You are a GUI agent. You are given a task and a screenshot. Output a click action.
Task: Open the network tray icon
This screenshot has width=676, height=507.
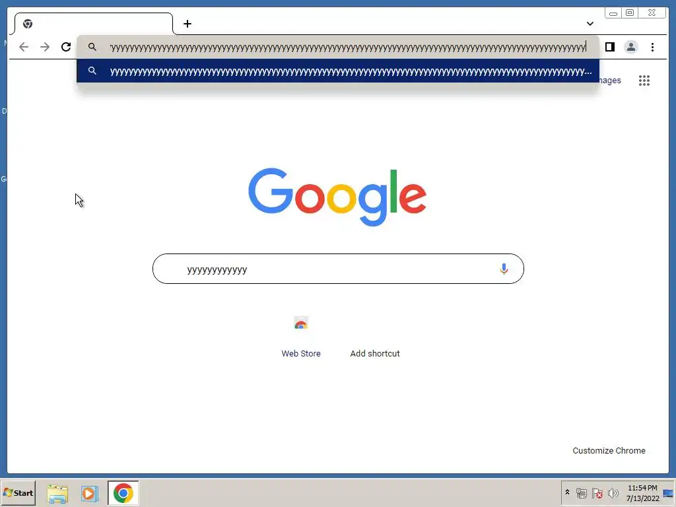tap(581, 492)
